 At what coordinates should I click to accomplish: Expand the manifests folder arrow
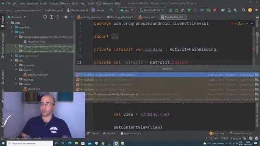12,27
